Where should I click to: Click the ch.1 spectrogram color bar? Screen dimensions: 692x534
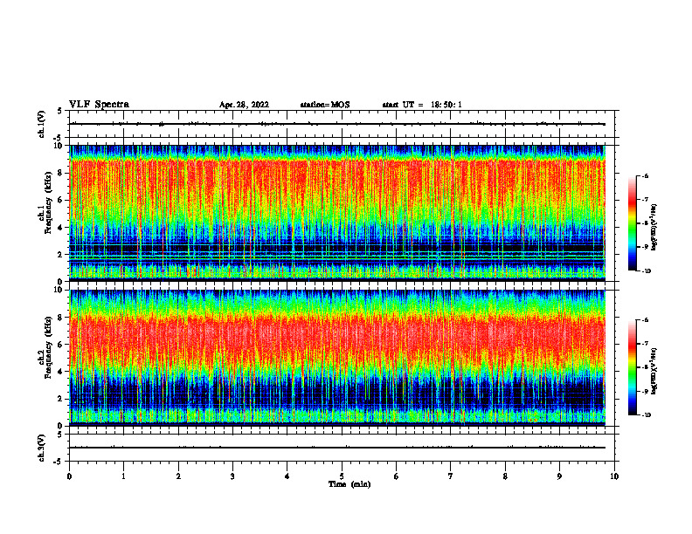pos(632,223)
